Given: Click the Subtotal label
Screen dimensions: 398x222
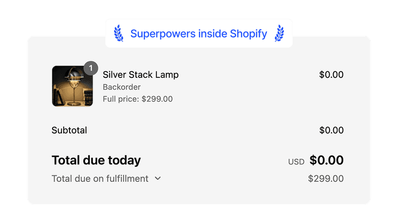Looking at the screenshot, I should [x=70, y=130].
